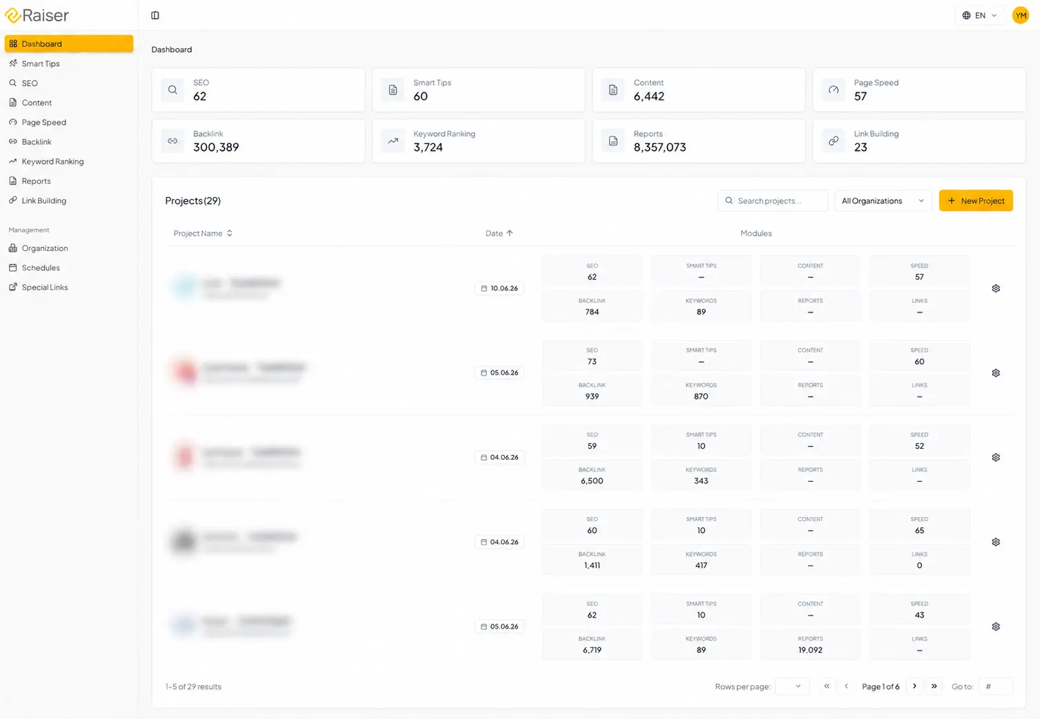1040x719 pixels.
Task: Jump to the first page of projects
Action: click(x=826, y=686)
